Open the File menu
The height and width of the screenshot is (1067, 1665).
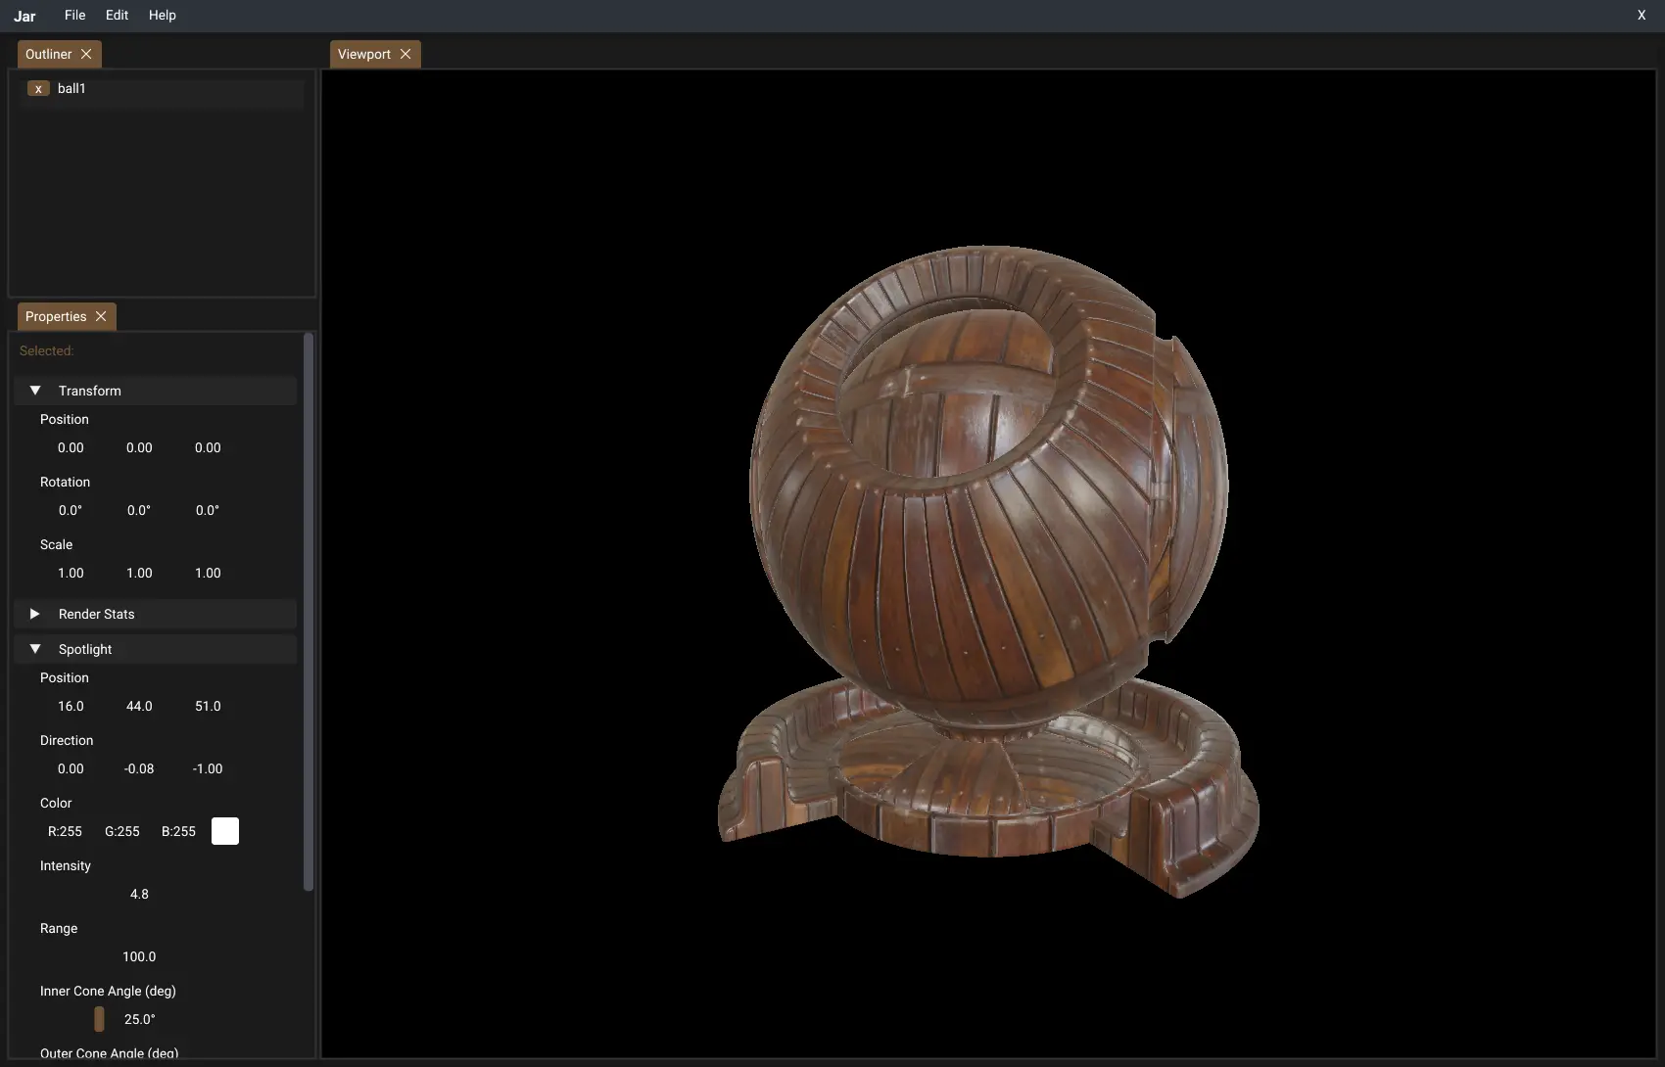click(x=74, y=16)
